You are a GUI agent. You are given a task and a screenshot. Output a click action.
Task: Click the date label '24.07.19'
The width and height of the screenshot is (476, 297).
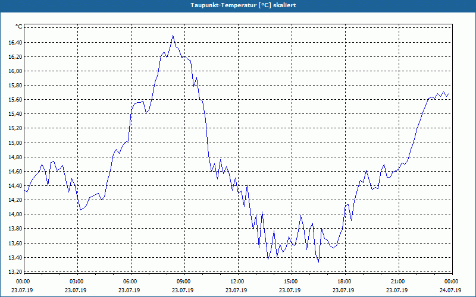pyautogui.click(x=450, y=290)
